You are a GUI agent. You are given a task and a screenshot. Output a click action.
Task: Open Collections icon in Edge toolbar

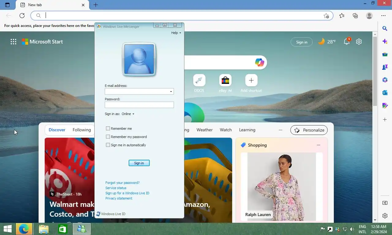(355, 16)
